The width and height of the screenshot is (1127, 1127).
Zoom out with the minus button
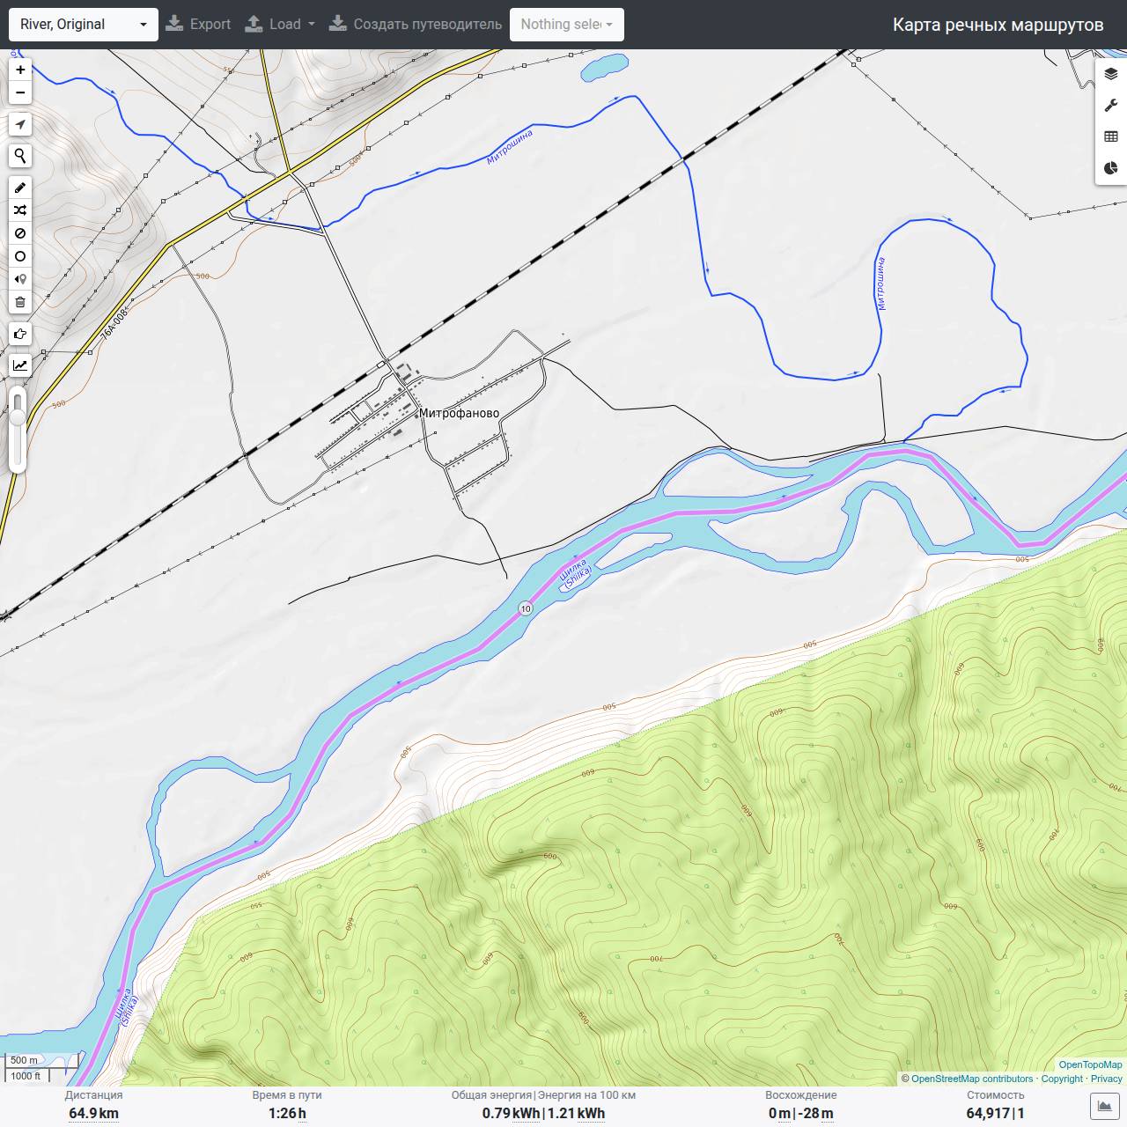click(20, 92)
